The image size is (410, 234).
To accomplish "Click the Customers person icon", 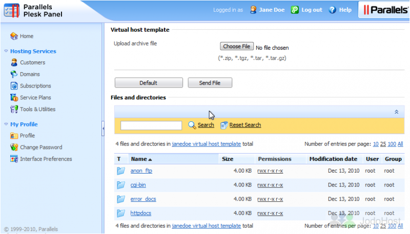I will [14, 62].
